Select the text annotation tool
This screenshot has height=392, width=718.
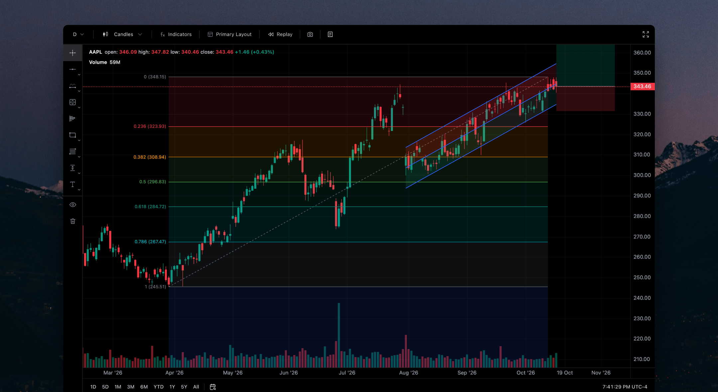(x=72, y=184)
